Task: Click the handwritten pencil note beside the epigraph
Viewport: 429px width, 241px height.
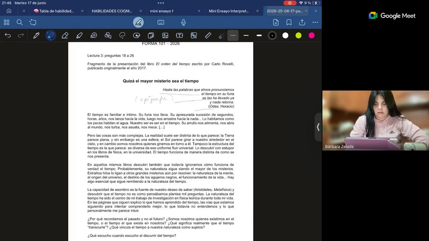Action: (154, 99)
